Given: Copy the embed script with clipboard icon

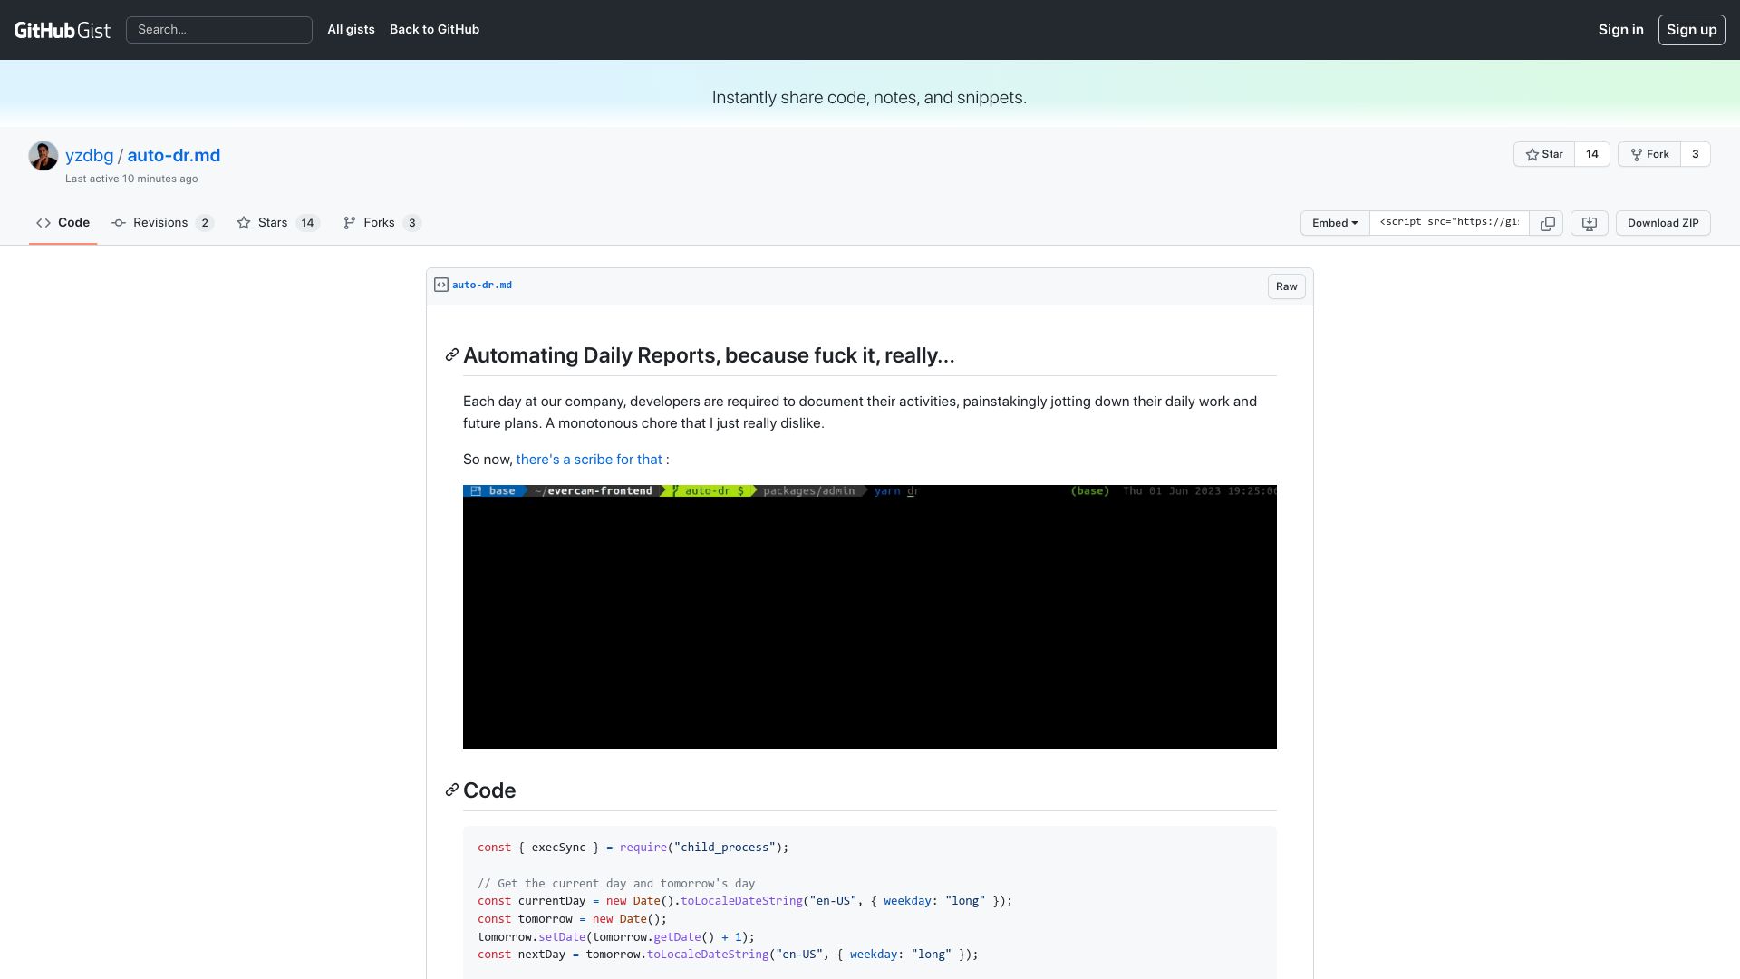Looking at the screenshot, I should click(1547, 223).
